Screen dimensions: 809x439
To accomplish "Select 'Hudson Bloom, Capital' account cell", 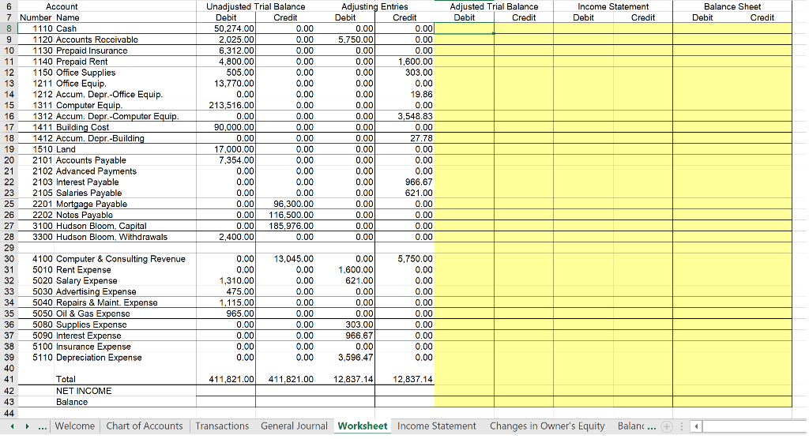I will click(x=101, y=226).
